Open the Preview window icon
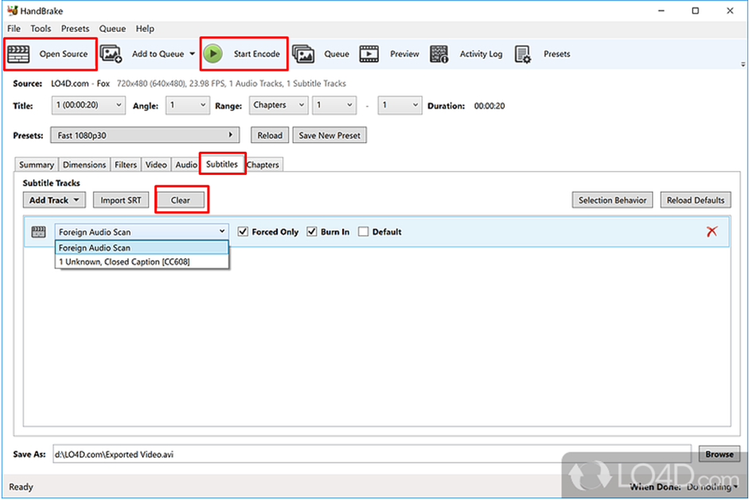The width and height of the screenshot is (749, 500). tap(369, 53)
